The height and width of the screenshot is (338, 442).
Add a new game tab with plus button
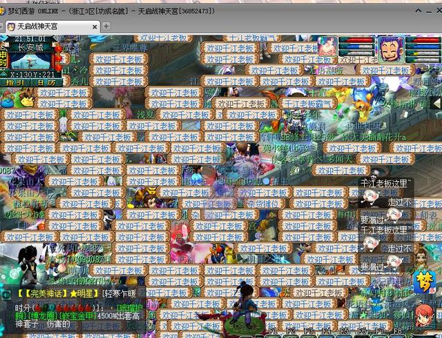[x=106, y=26]
